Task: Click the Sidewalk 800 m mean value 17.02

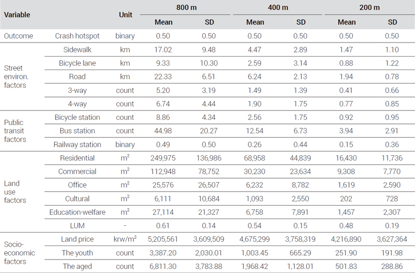Action: 163,49
